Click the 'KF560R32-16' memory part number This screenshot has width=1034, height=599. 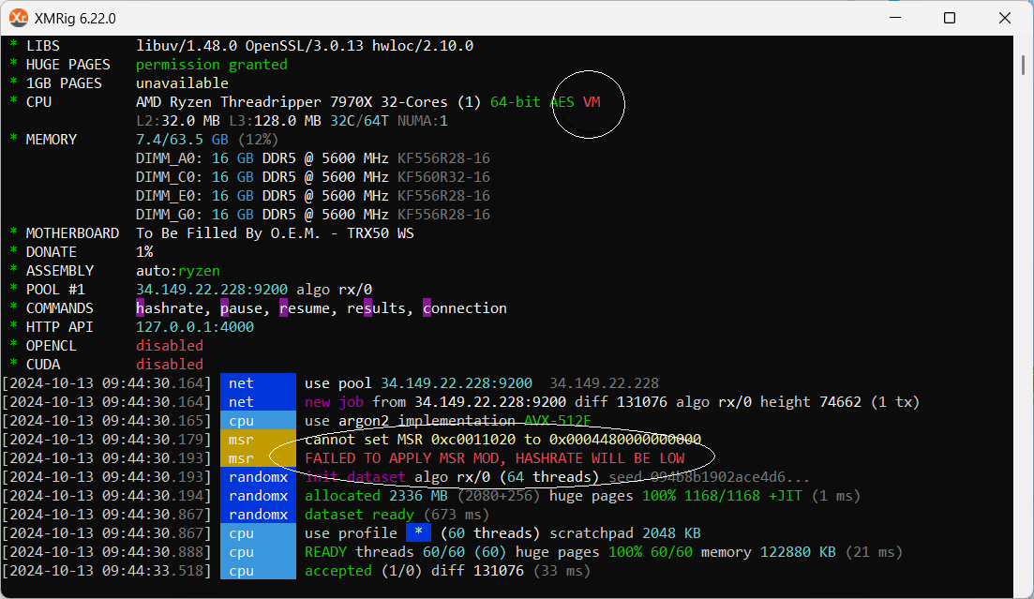[x=443, y=177]
